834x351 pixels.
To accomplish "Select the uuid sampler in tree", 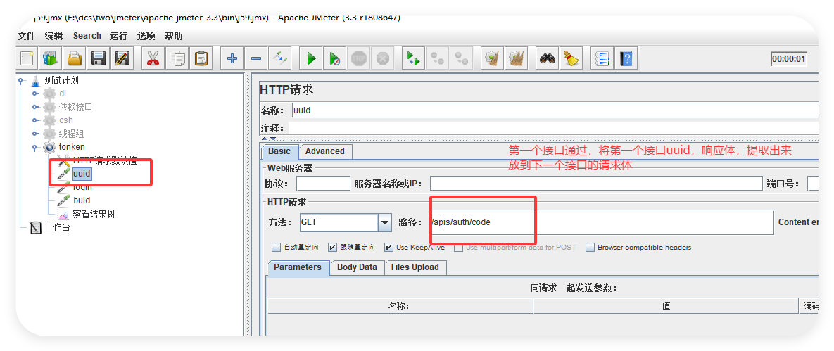I will (82, 173).
